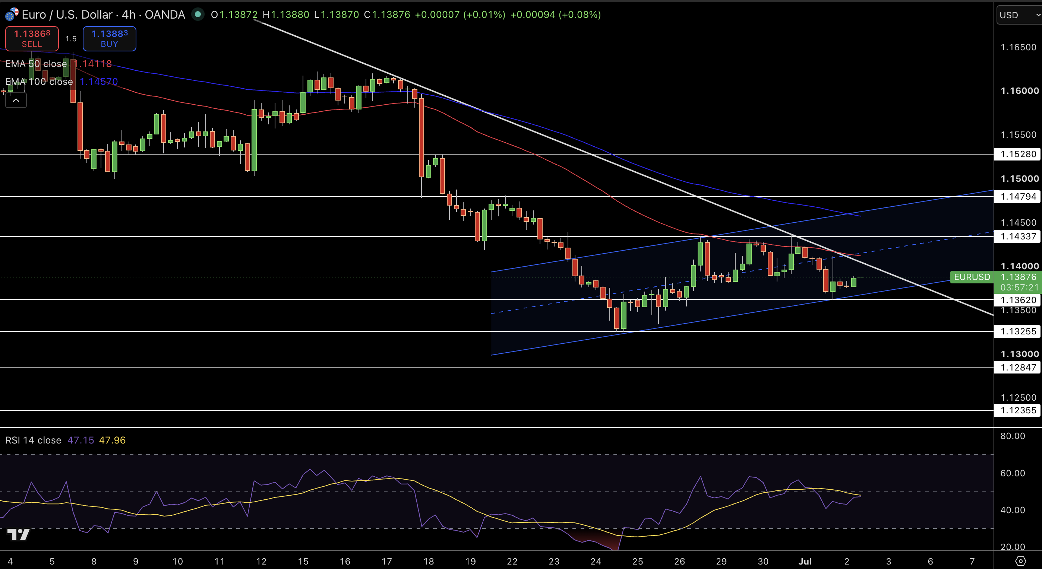
Task: Open chart settings gear at bottom right
Action: pyautogui.click(x=1020, y=561)
